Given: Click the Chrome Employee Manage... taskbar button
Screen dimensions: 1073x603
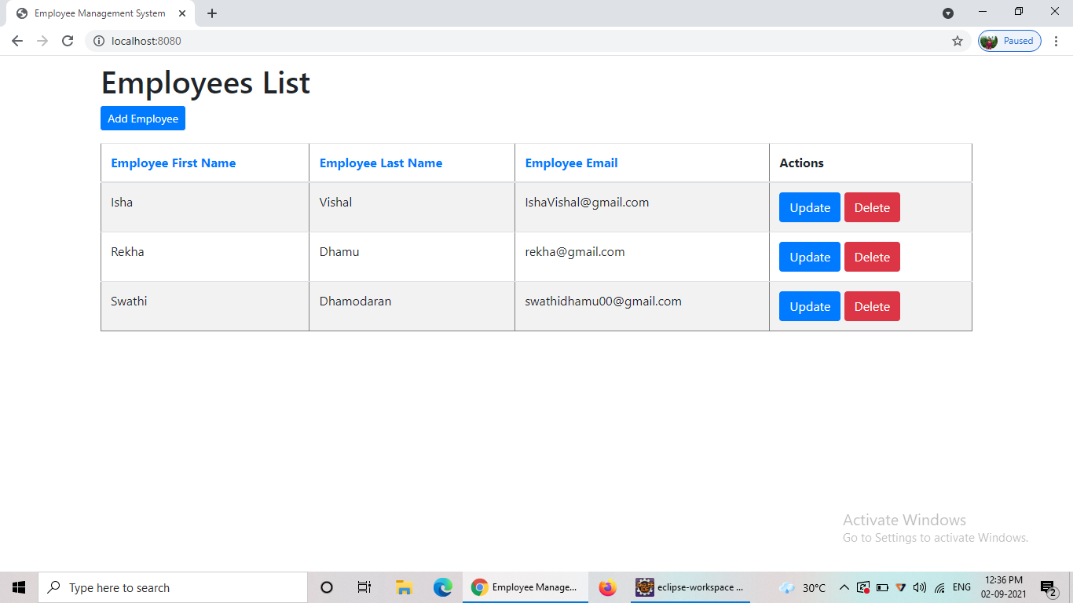Looking at the screenshot, I should 525,587.
